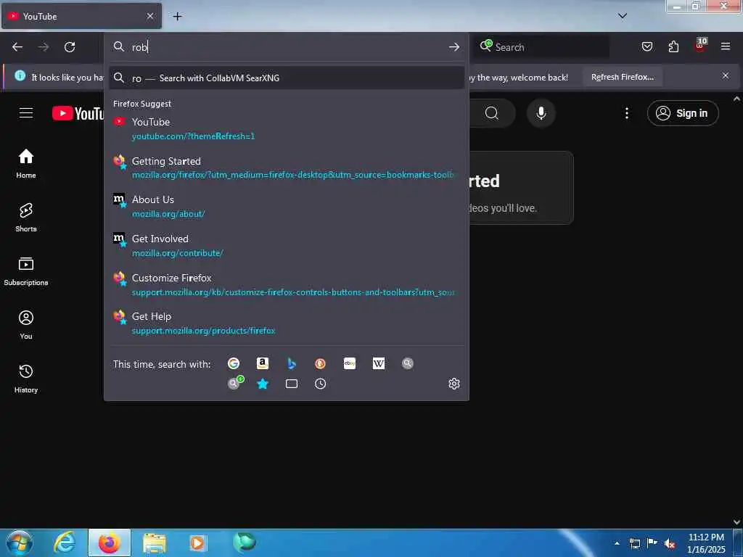Click the Firefox Search box field
The image size is (743, 557).
tap(541, 47)
